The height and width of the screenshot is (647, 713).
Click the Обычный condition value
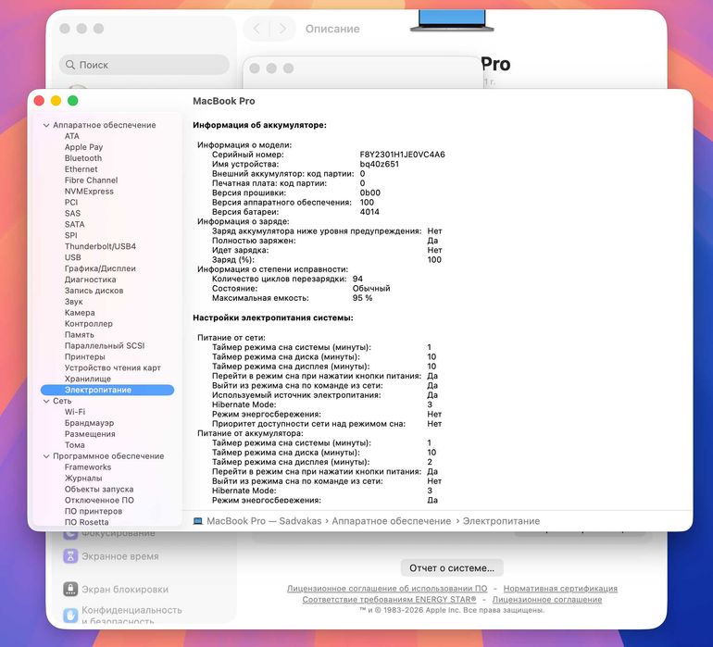point(371,288)
